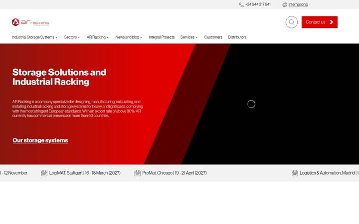Screen dimensions: 359x224
Task: Click calendar icon next to LogiMAT, Stuttgart
Action: click(x=44, y=173)
